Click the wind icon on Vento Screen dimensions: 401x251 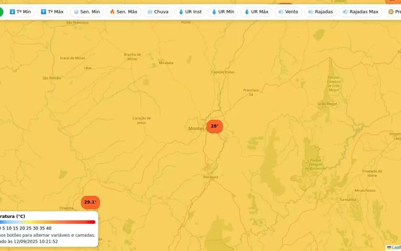tap(281, 11)
